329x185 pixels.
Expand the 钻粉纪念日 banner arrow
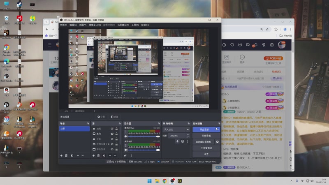point(281,87)
